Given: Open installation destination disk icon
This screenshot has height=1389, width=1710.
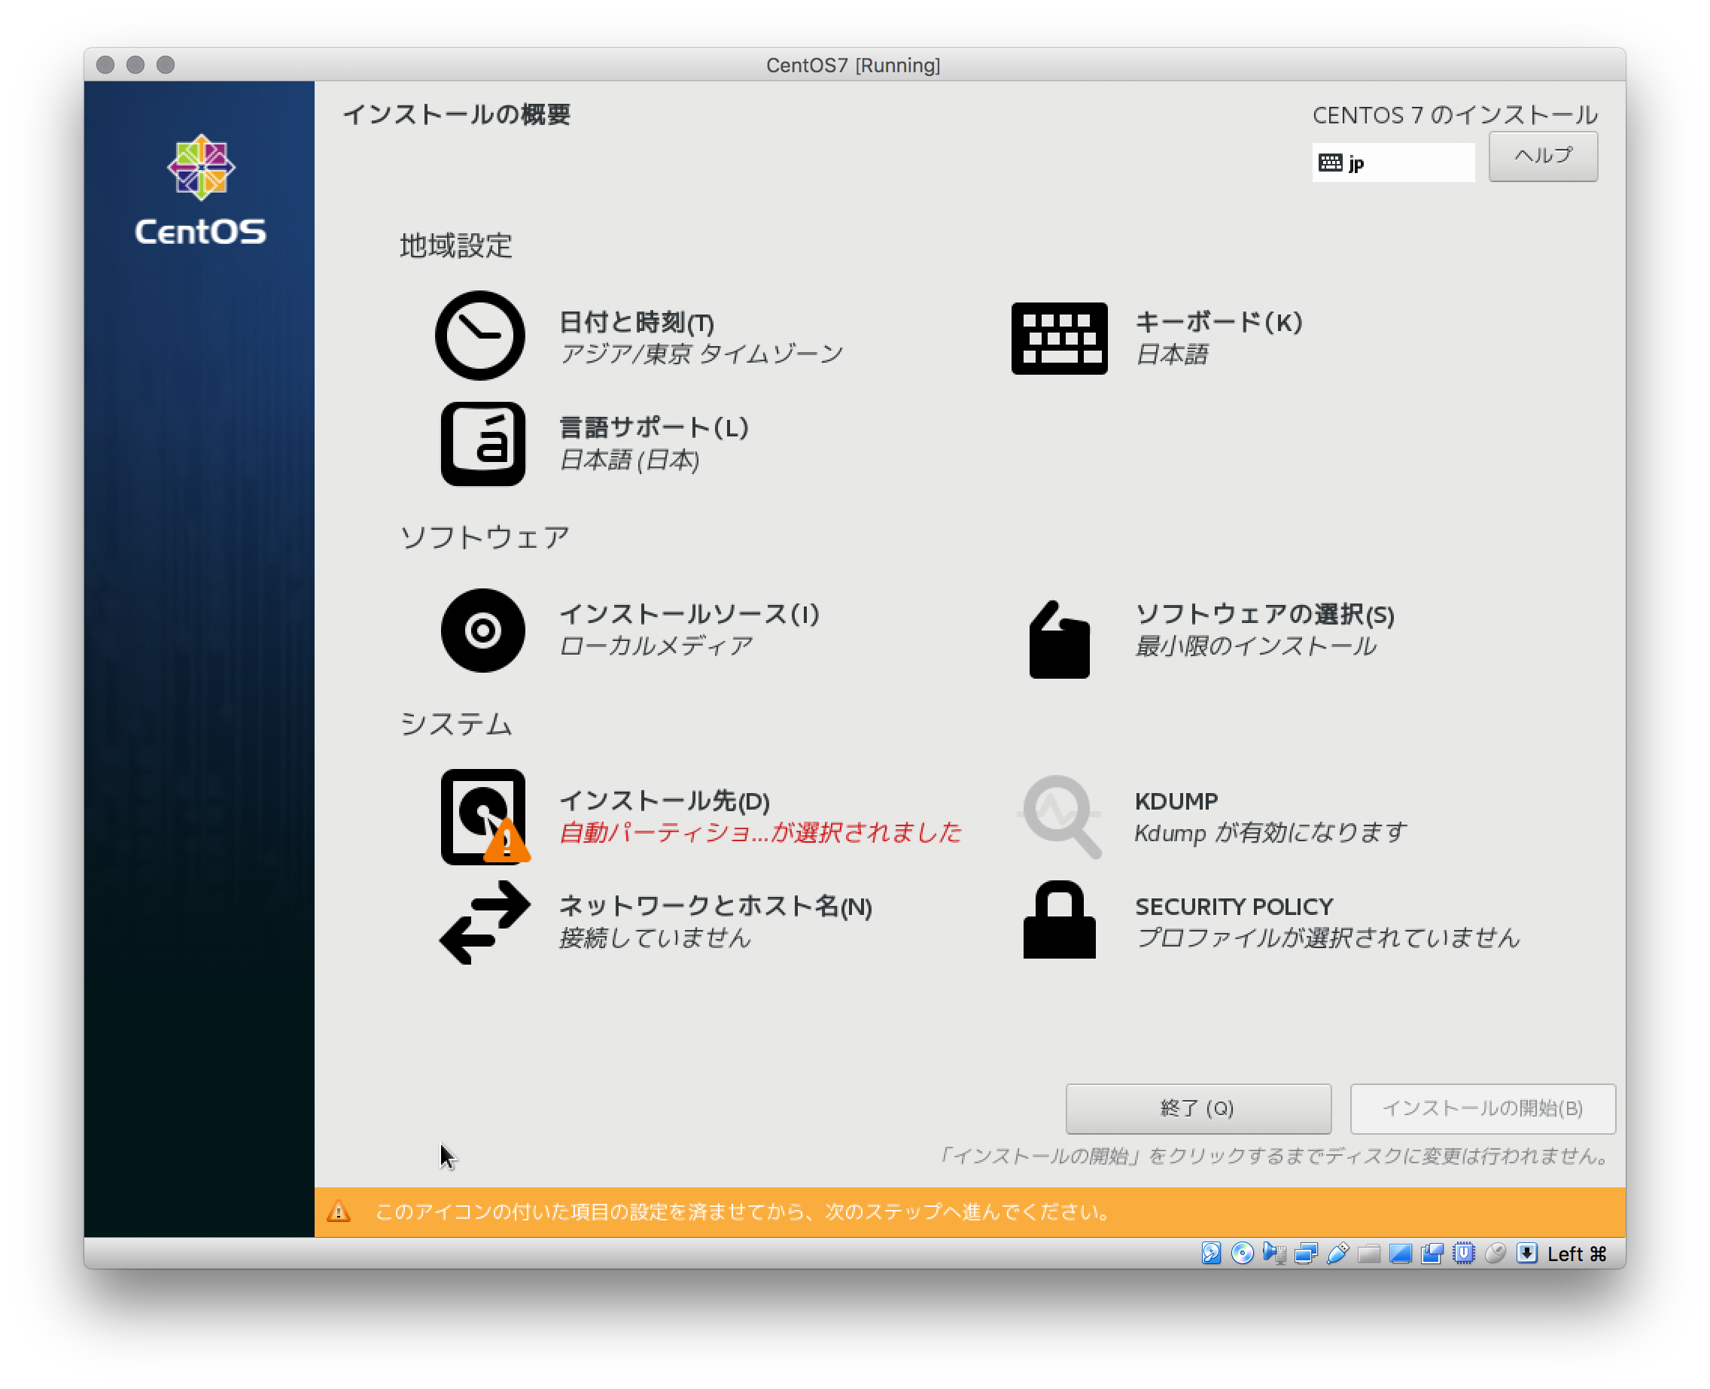Looking at the screenshot, I should [x=482, y=816].
